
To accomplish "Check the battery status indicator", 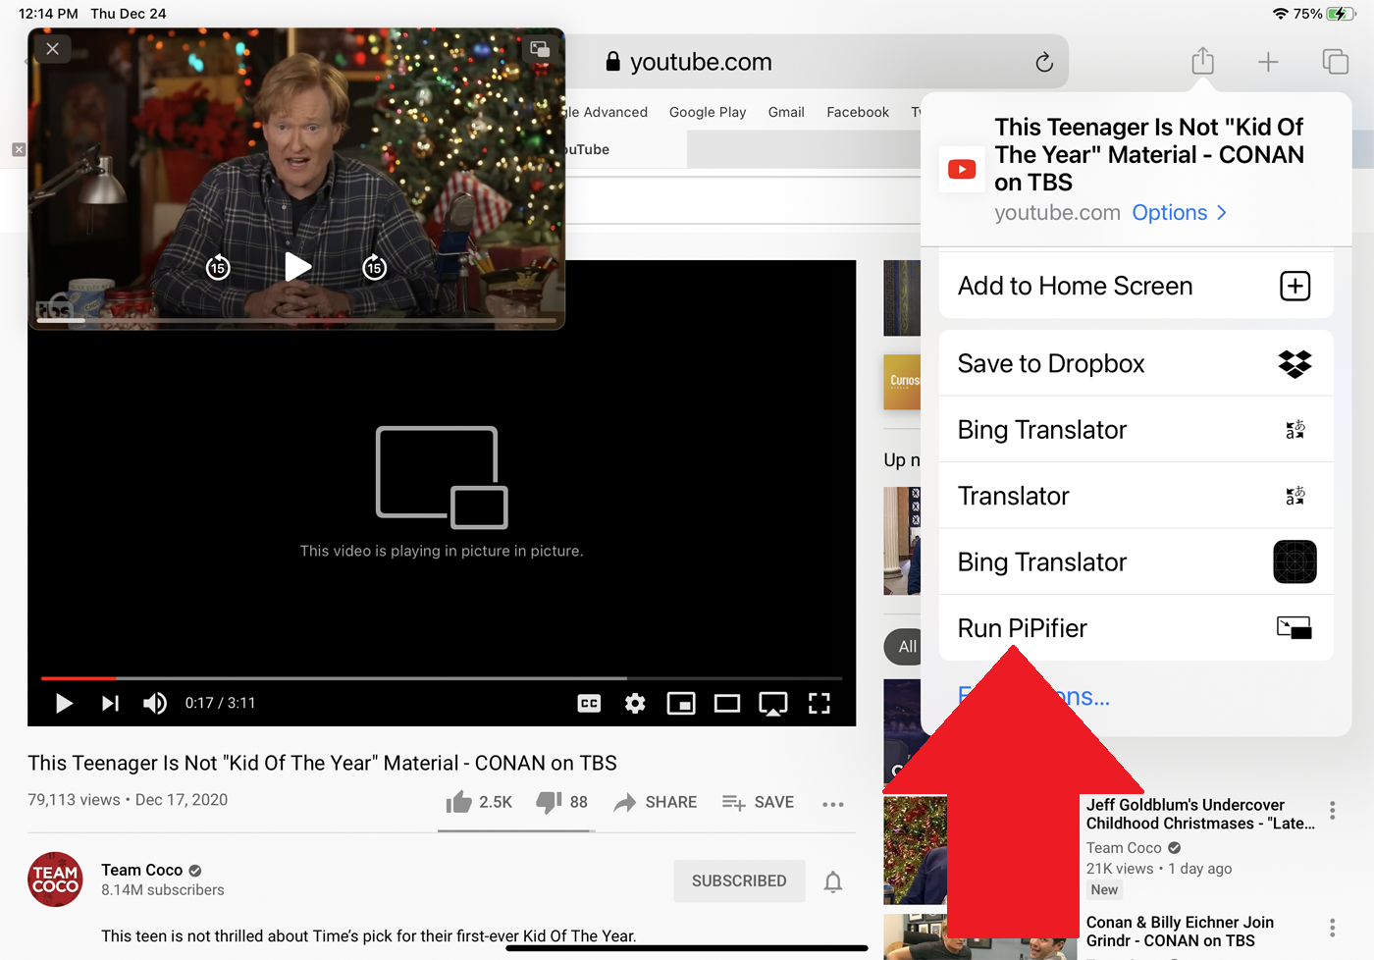I will tap(1341, 14).
